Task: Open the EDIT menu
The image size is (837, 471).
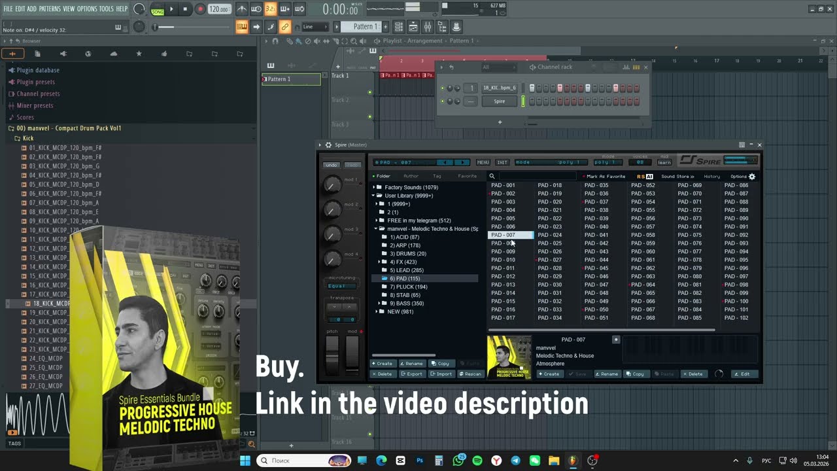Action: coord(20,9)
